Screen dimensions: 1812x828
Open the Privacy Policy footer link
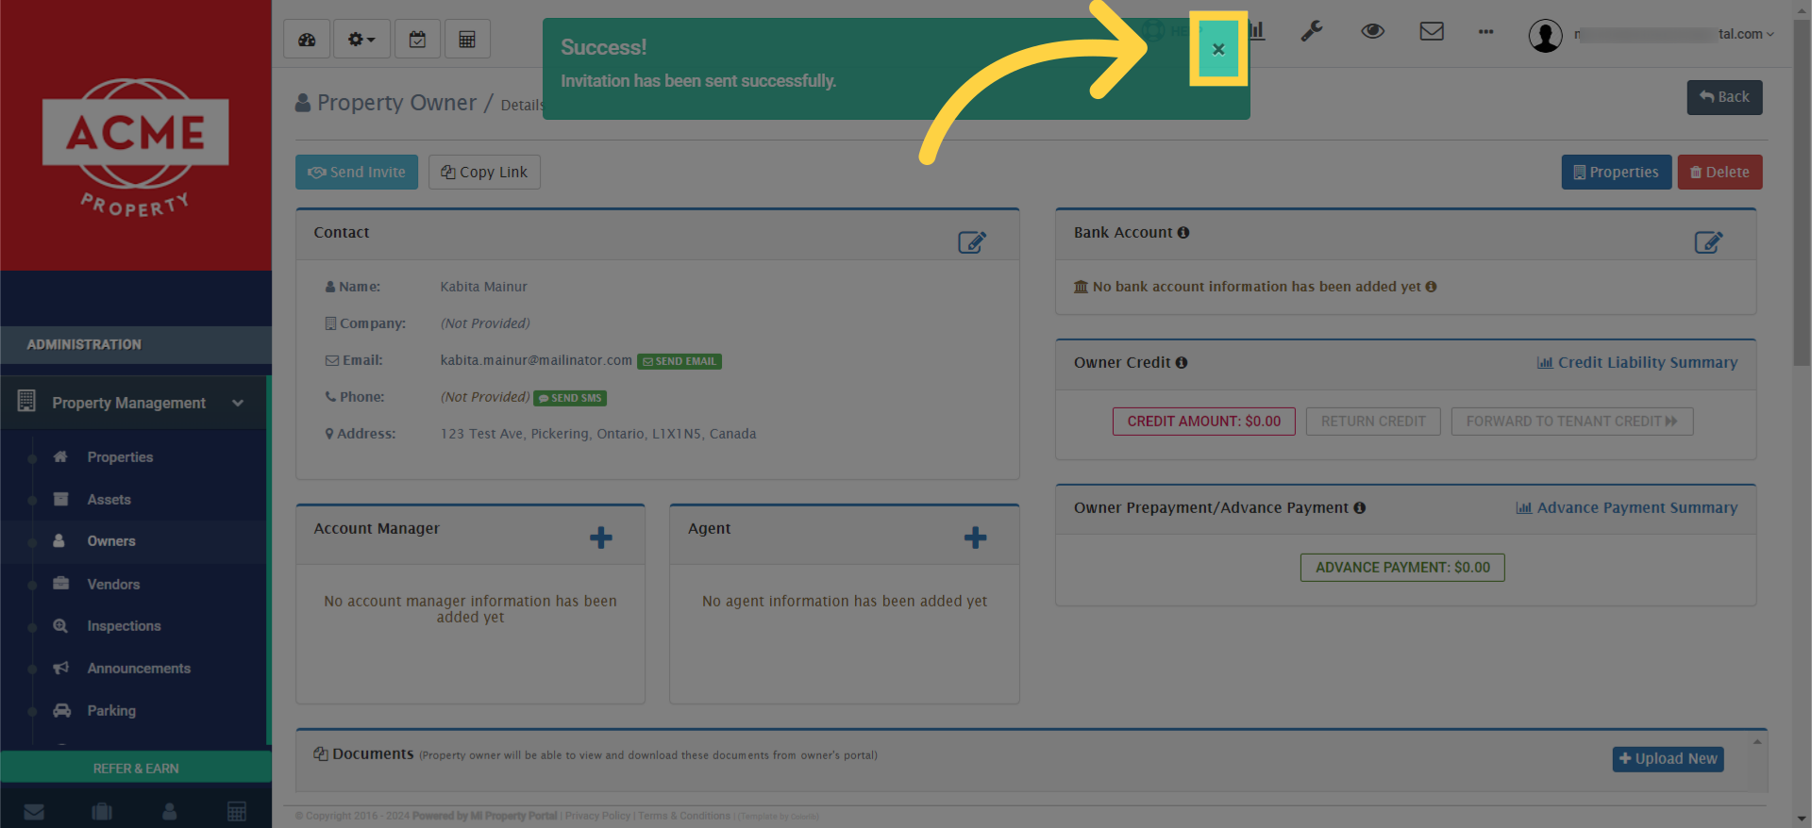pyautogui.click(x=597, y=817)
